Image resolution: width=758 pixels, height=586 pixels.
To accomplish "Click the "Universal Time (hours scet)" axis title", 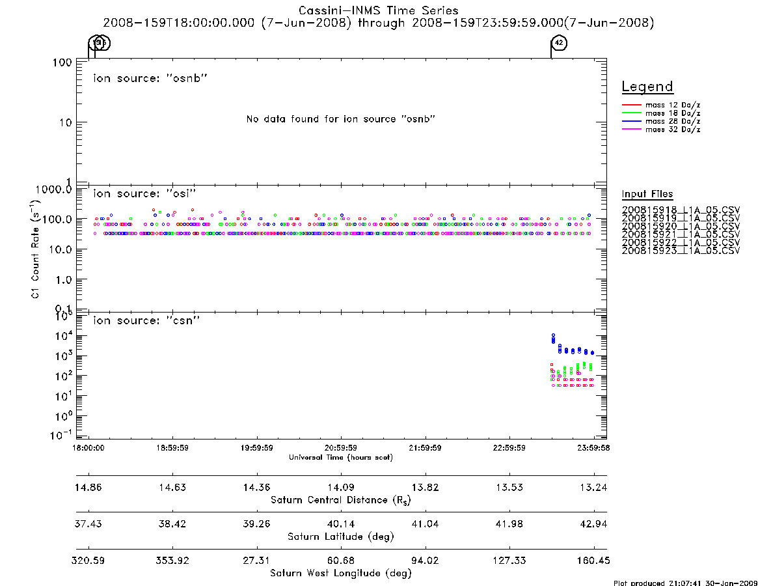I will coord(341,457).
